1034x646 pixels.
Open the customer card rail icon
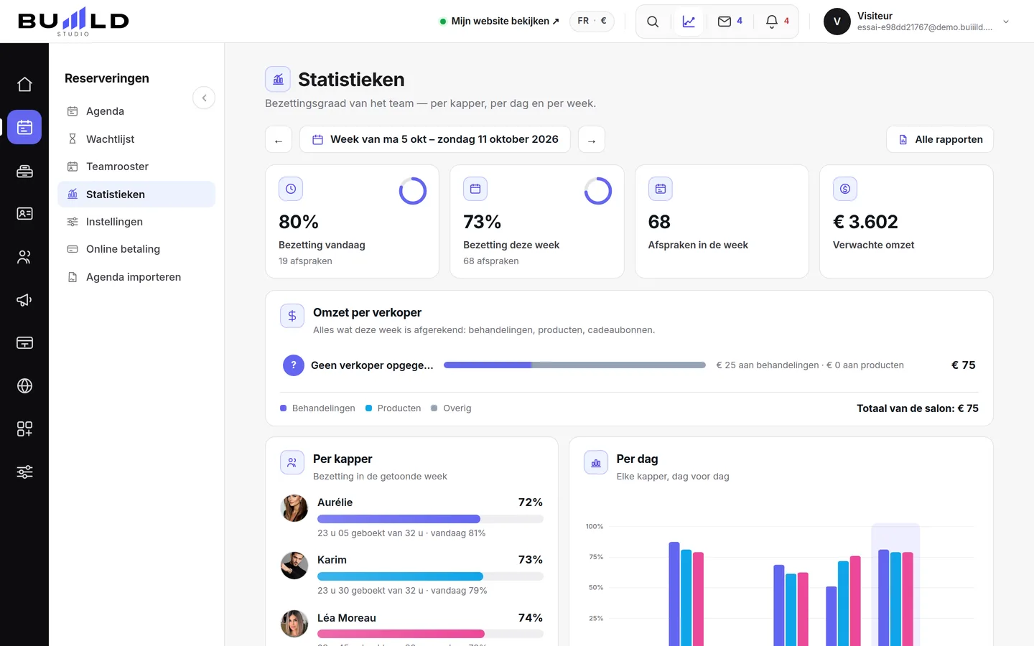[24, 214]
